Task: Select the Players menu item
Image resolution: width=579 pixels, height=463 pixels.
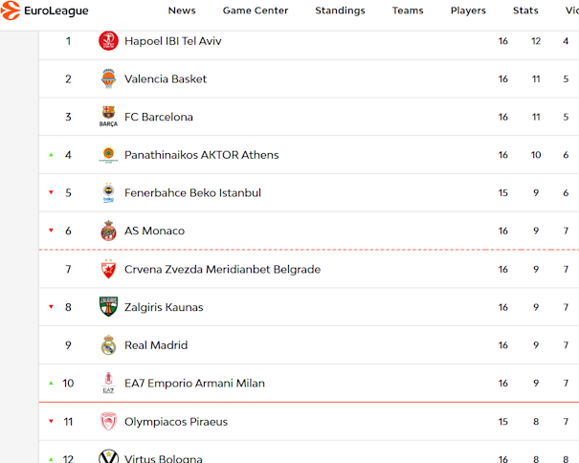Action: [x=468, y=11]
